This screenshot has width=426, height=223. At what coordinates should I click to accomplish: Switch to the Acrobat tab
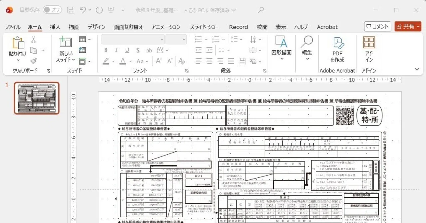pos(327,27)
